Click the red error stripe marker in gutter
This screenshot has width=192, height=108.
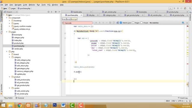[x=187, y=64]
